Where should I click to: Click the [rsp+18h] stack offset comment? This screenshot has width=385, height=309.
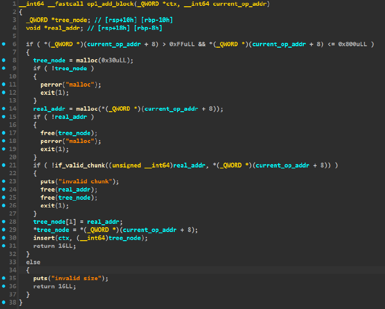point(114,28)
